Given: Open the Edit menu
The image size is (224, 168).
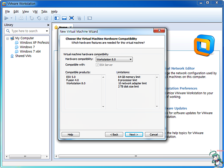Looking at the screenshot, I should click(x=16, y=12).
